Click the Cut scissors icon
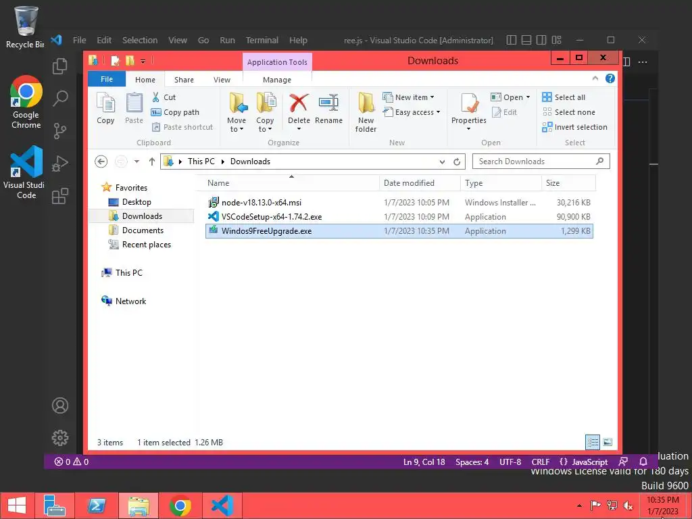The height and width of the screenshot is (519, 692). coord(156,97)
